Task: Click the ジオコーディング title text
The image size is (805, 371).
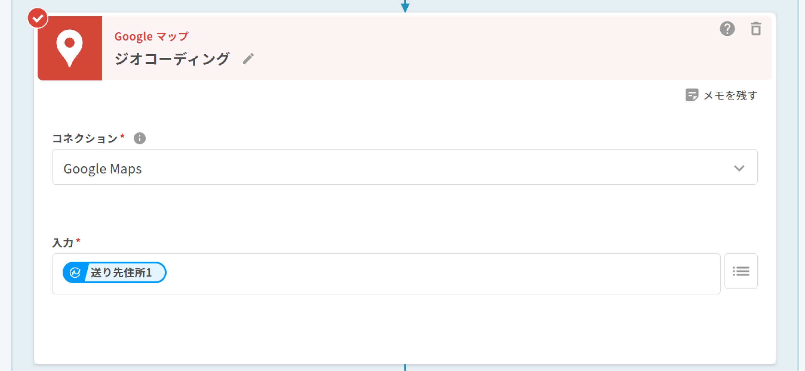Action: [172, 59]
